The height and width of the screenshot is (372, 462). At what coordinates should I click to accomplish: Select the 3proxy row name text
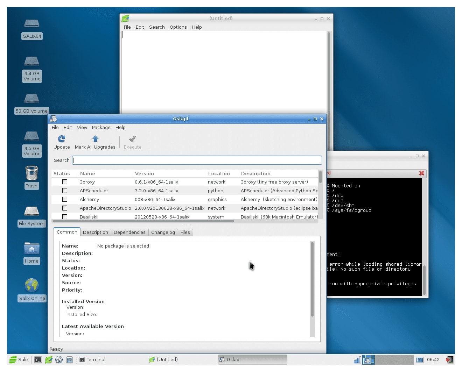[87, 182]
